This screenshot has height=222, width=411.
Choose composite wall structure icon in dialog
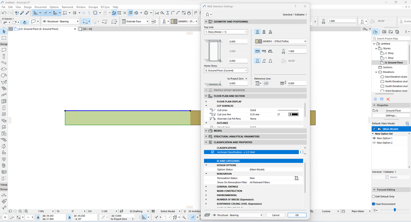pyautogui.click(x=264, y=32)
